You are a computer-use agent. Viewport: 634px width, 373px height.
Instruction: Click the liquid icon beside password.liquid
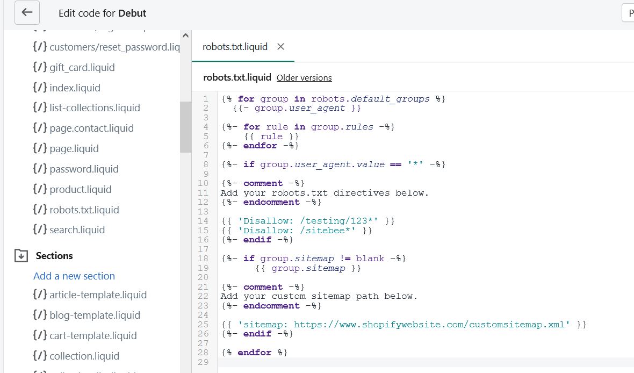[x=40, y=168]
